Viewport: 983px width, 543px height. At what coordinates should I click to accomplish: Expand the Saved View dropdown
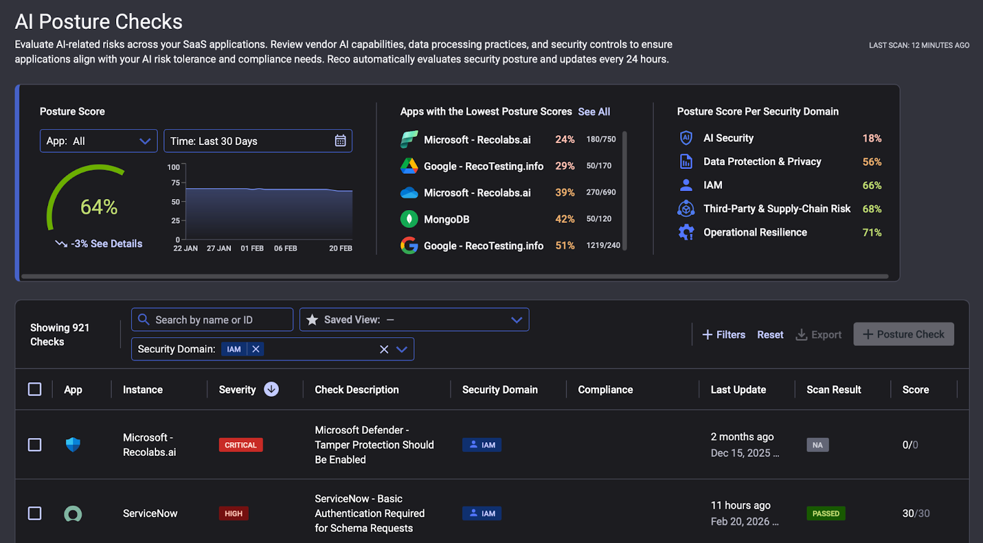[516, 320]
